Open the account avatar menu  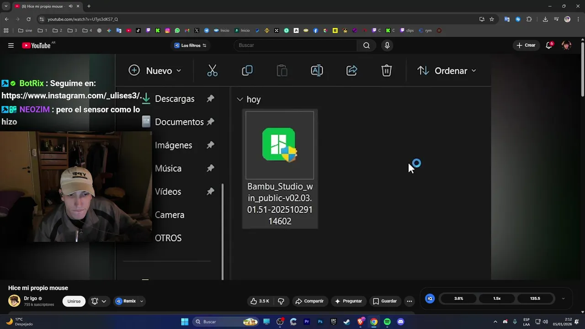click(566, 45)
